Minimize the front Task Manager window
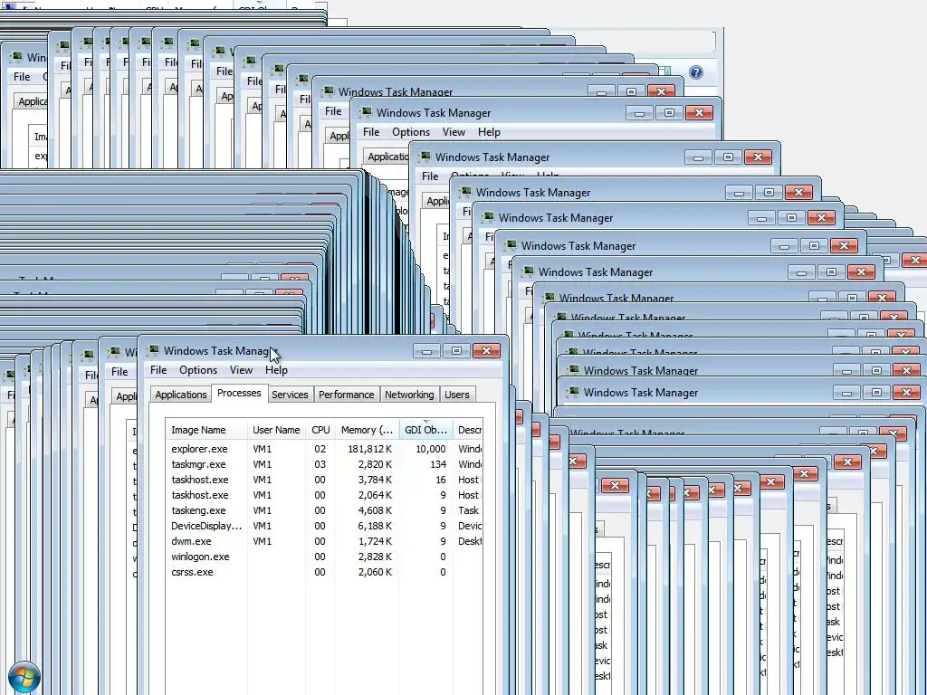Viewport: 927px width, 695px height. 426,351
